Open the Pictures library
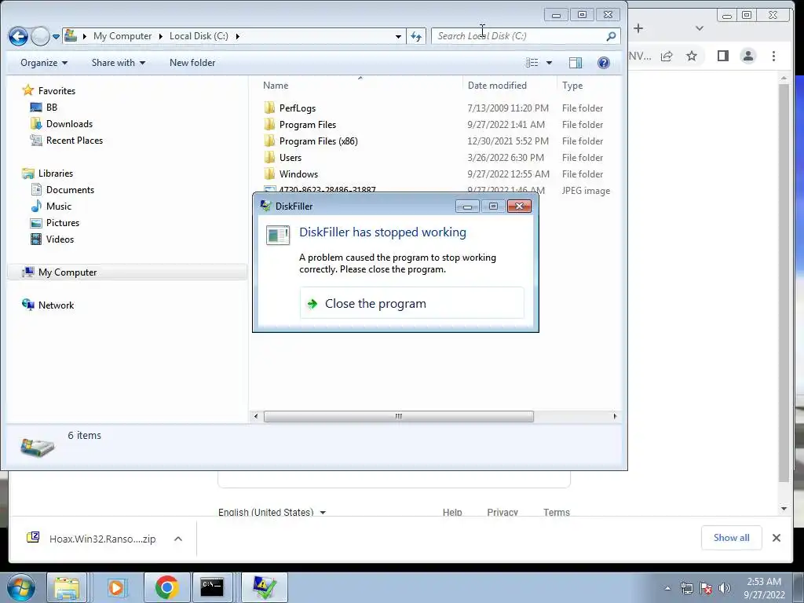 pos(63,222)
